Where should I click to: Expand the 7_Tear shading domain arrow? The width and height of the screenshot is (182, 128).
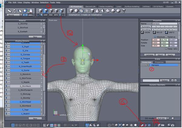(x=42, y=110)
